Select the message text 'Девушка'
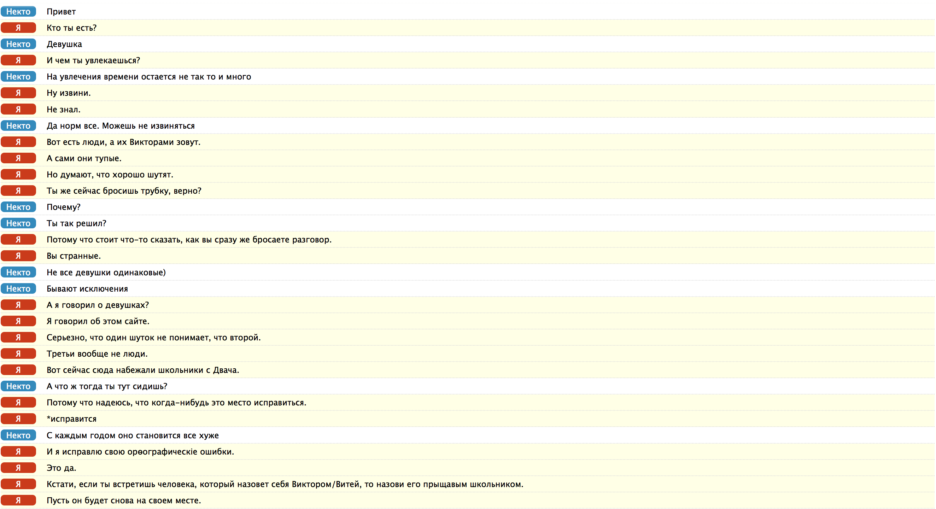Image resolution: width=936 pixels, height=509 pixels. click(x=64, y=44)
